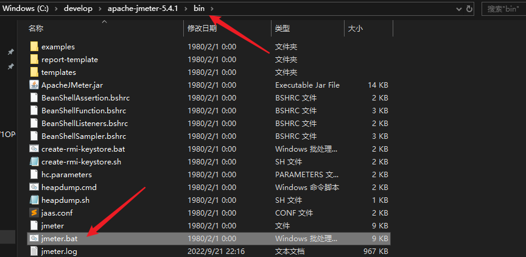Click the jmeter.log text document icon
This screenshot has height=257, width=526.
[x=34, y=251]
